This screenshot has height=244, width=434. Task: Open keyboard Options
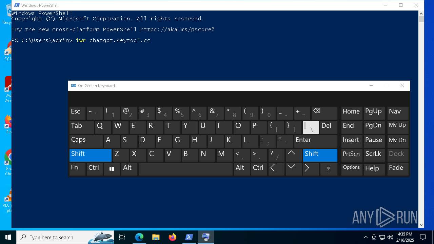pyautogui.click(x=352, y=169)
